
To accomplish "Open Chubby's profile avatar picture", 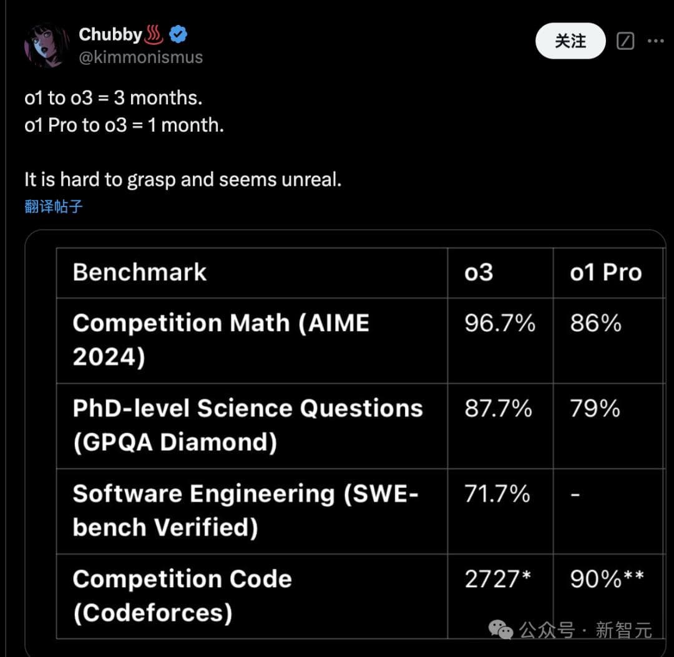I will (x=46, y=45).
